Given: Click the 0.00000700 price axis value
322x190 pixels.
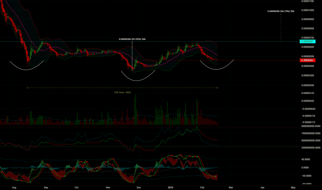Looking at the screenshot, I should coord(307,38).
